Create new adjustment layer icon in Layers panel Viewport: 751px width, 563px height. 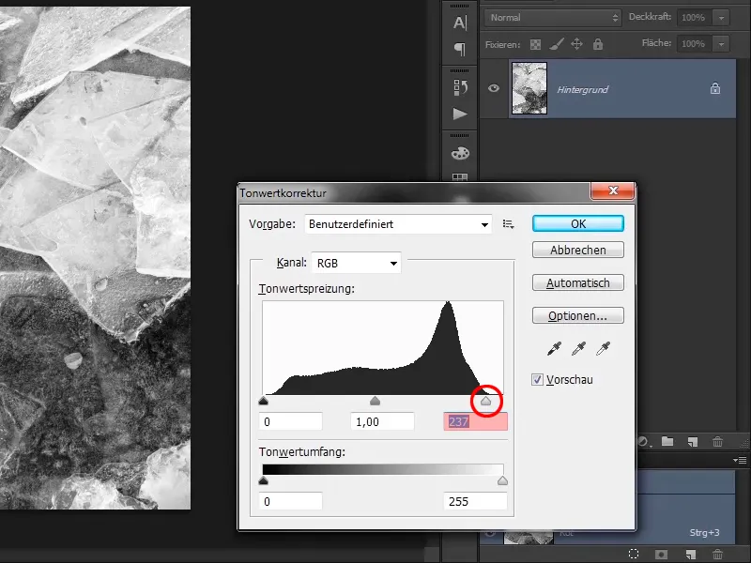(x=645, y=441)
